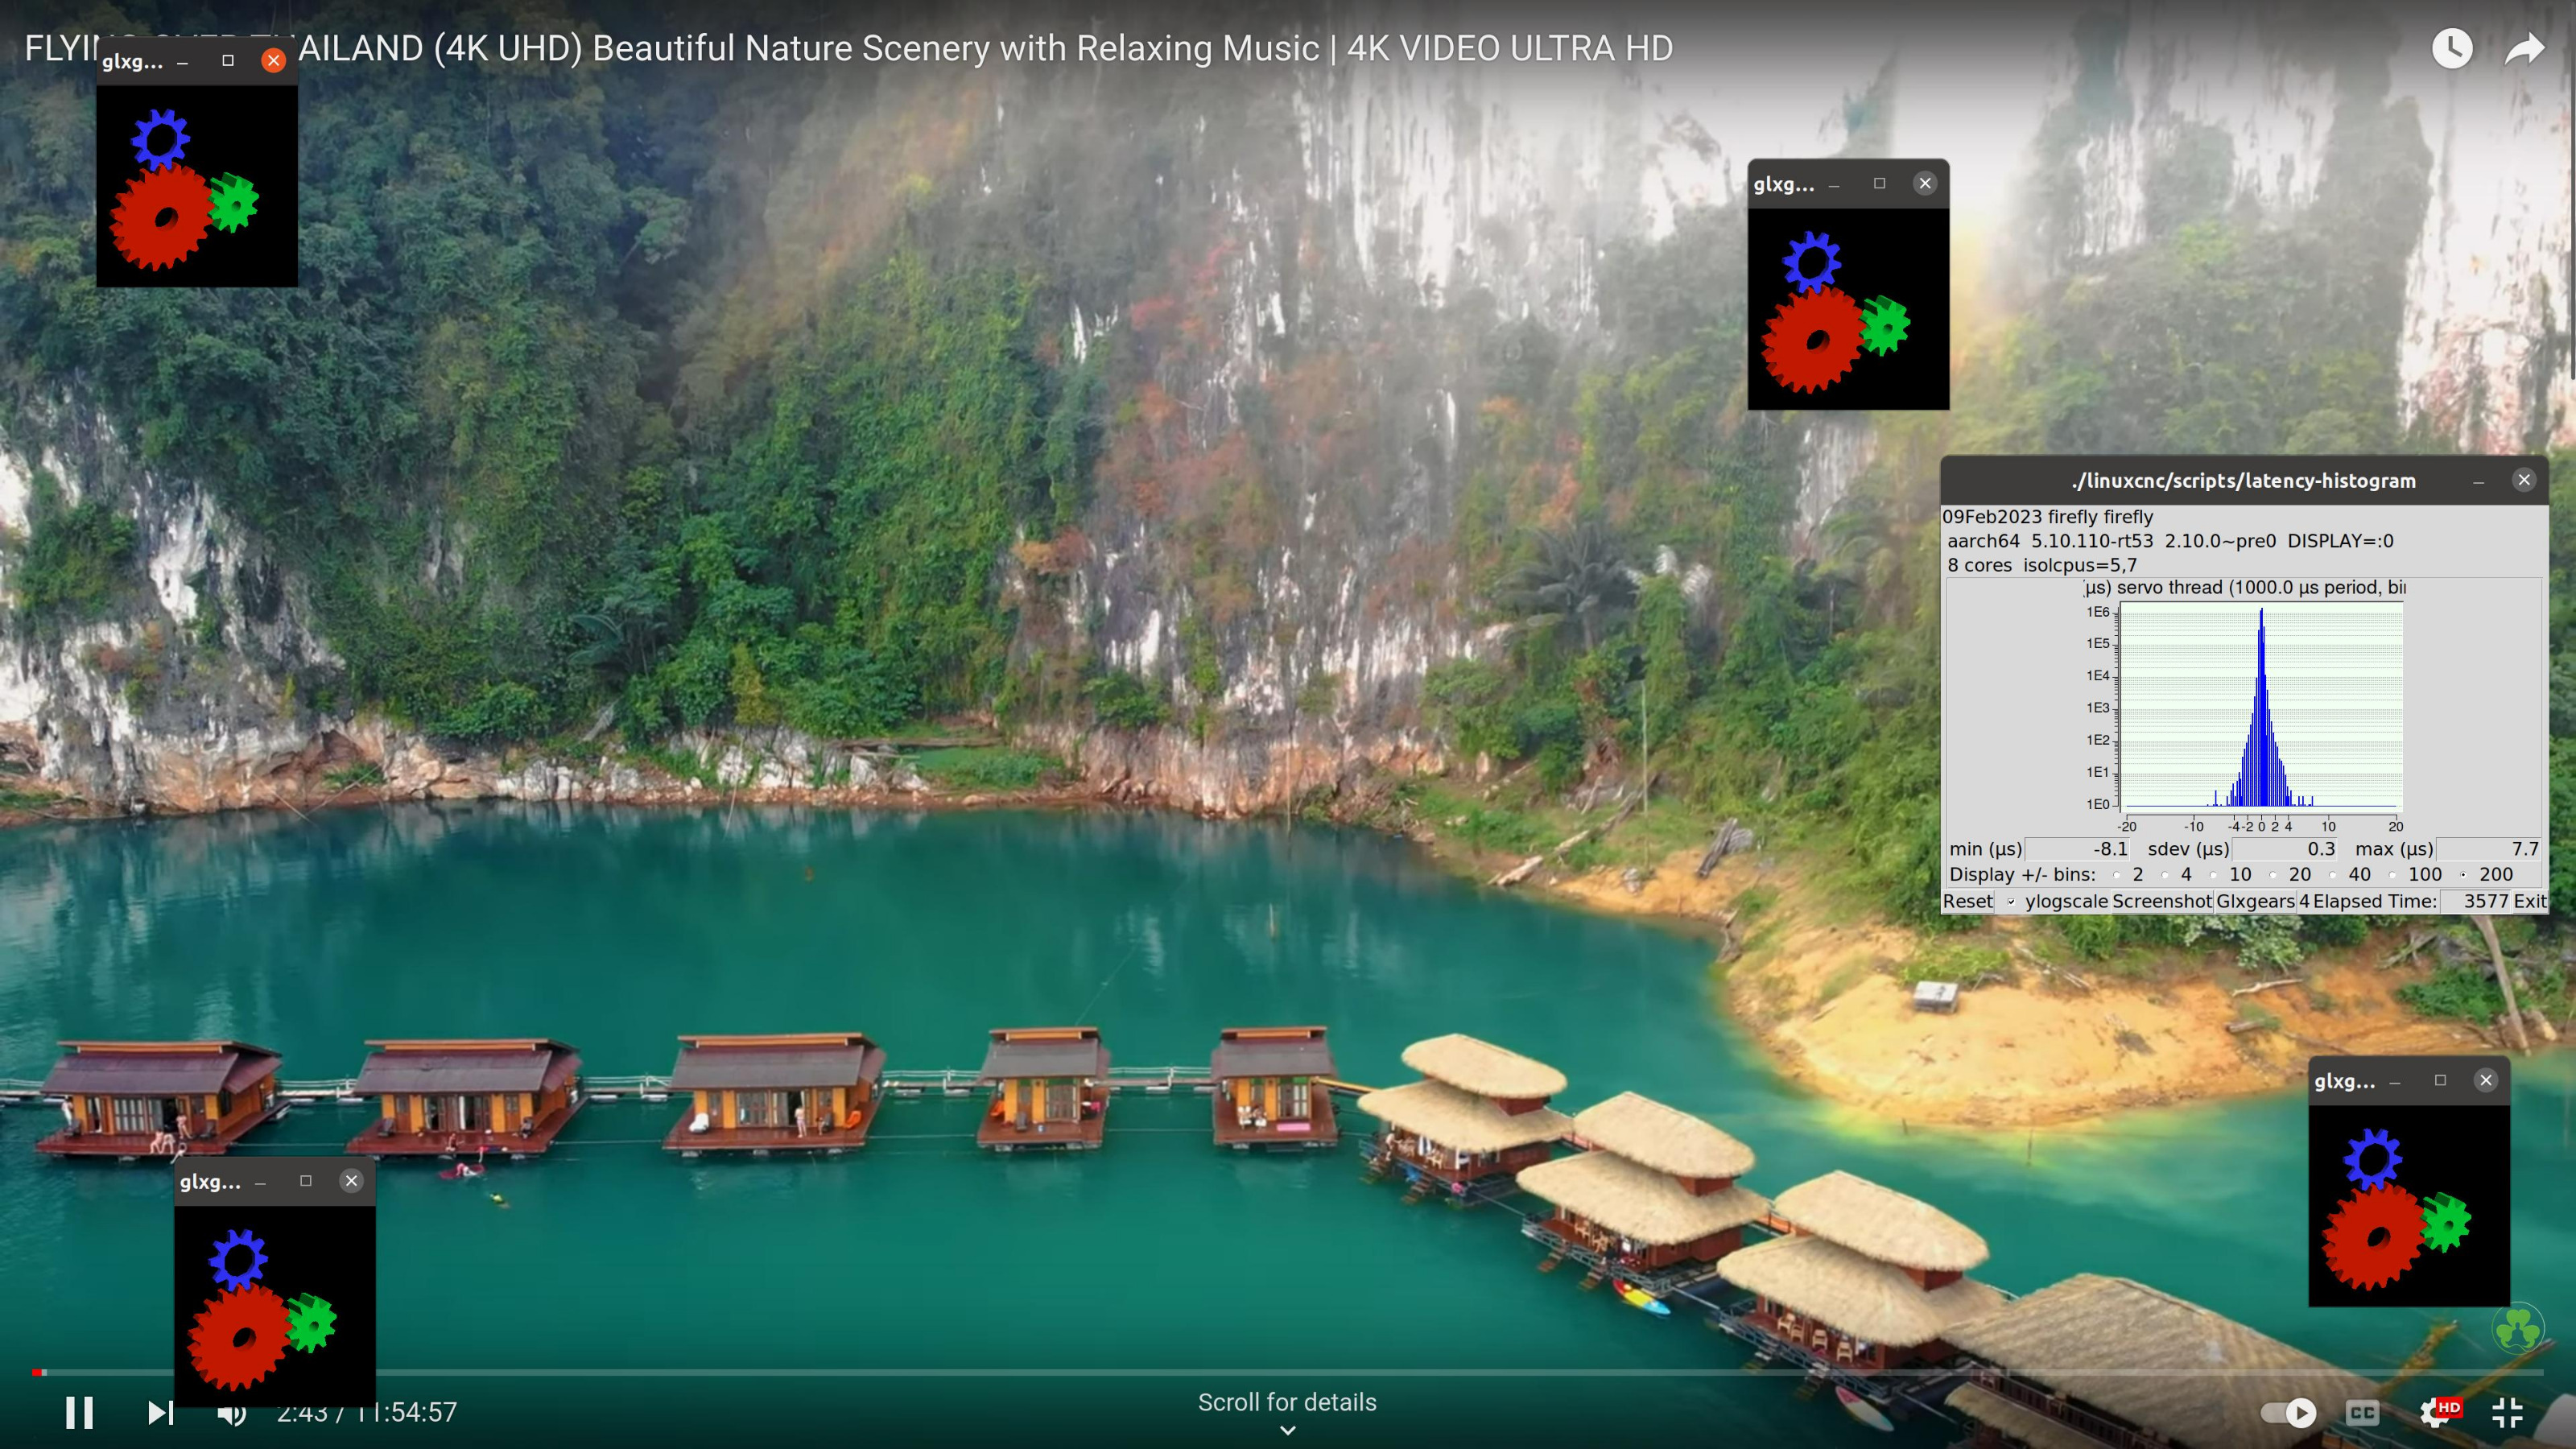Close the glxgears window below latency-histogram
The width and height of the screenshot is (2576, 1449).
click(2486, 1080)
